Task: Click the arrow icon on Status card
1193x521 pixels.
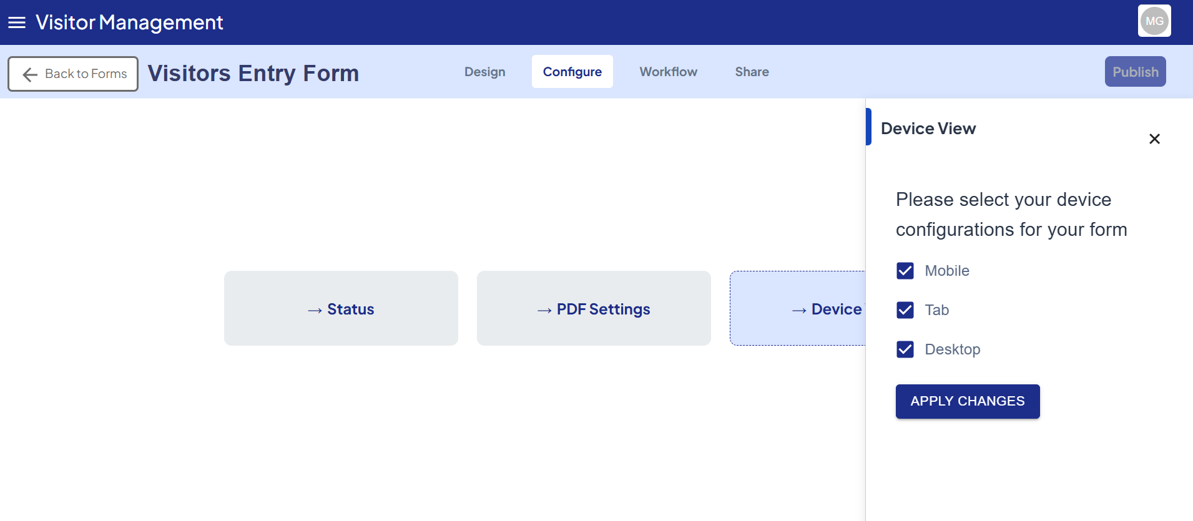Action: (315, 310)
